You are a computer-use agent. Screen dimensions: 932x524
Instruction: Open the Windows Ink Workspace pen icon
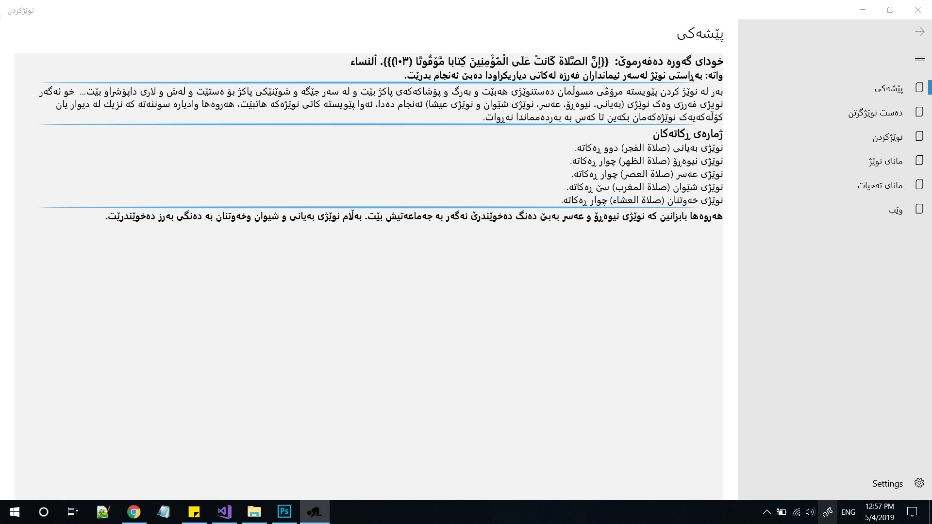click(x=828, y=512)
